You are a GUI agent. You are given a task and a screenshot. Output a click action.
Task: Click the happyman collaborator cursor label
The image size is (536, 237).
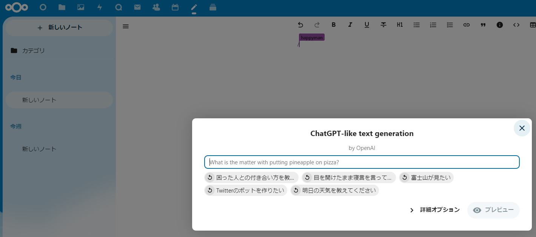coord(312,38)
